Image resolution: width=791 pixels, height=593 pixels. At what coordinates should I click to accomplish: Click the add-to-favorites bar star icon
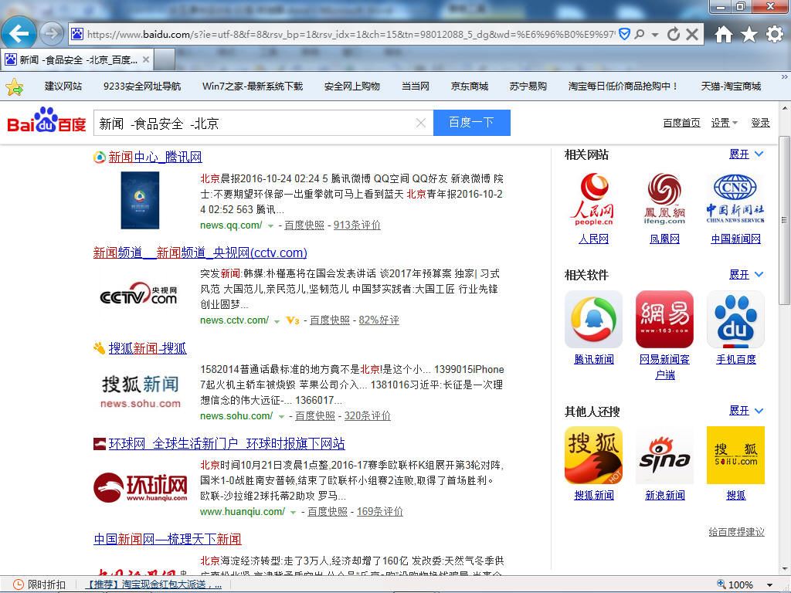tap(15, 86)
